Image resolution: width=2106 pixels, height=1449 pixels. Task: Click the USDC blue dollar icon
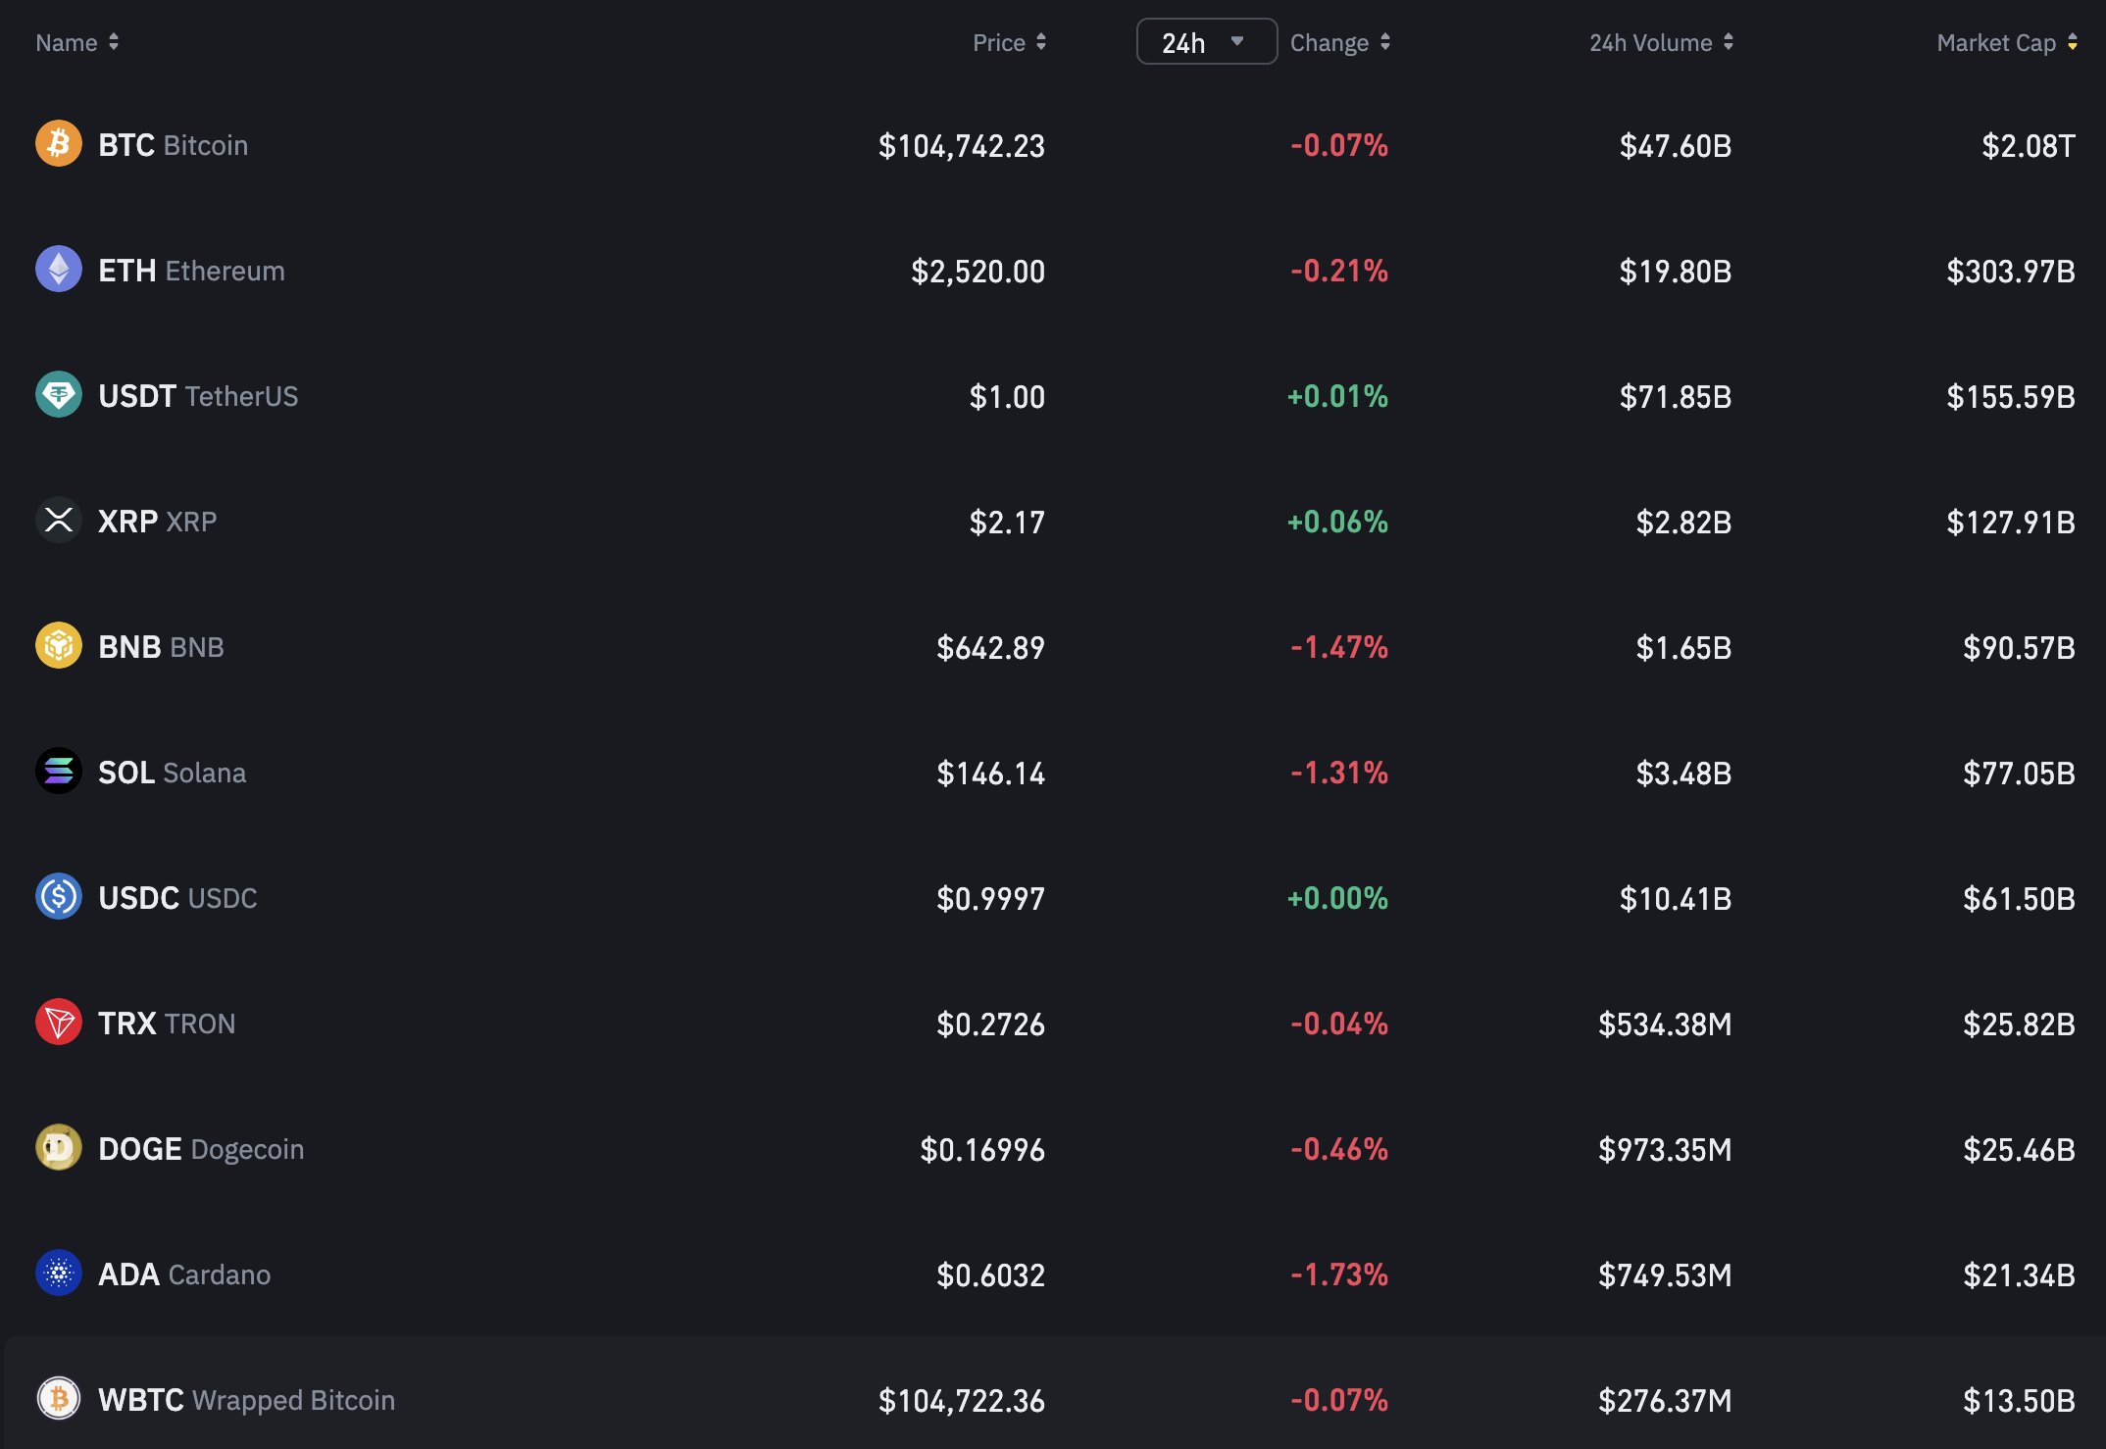pyautogui.click(x=59, y=897)
